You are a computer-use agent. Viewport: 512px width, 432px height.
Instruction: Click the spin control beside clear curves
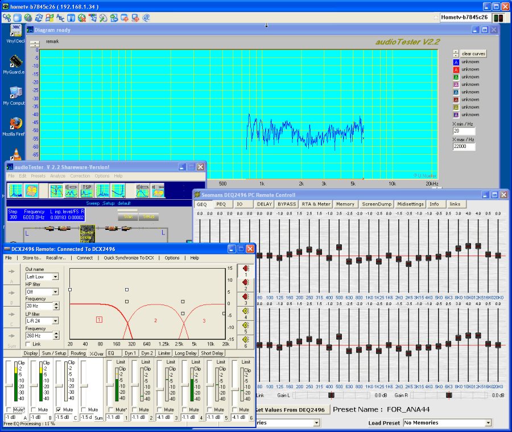[456, 54]
